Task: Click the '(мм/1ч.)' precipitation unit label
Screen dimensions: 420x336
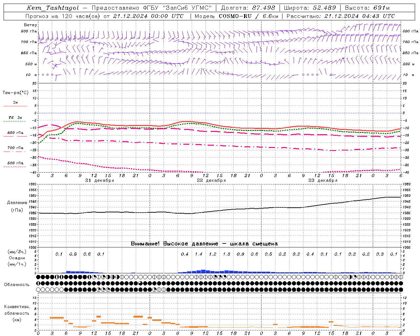Action: coord(17,264)
